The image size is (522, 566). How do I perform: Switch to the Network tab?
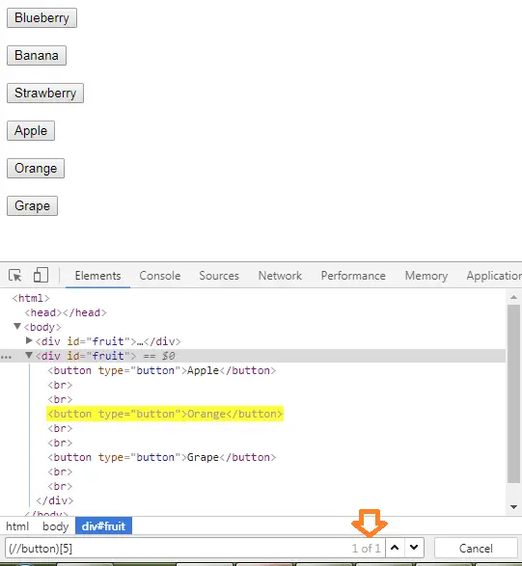point(280,276)
